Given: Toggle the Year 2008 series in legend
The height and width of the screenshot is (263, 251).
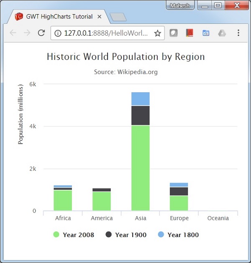Looking at the screenshot, I should pos(74,235).
